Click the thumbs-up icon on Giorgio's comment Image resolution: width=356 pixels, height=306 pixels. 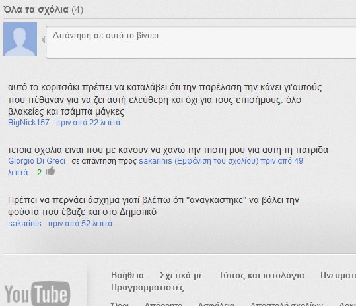[50, 171]
